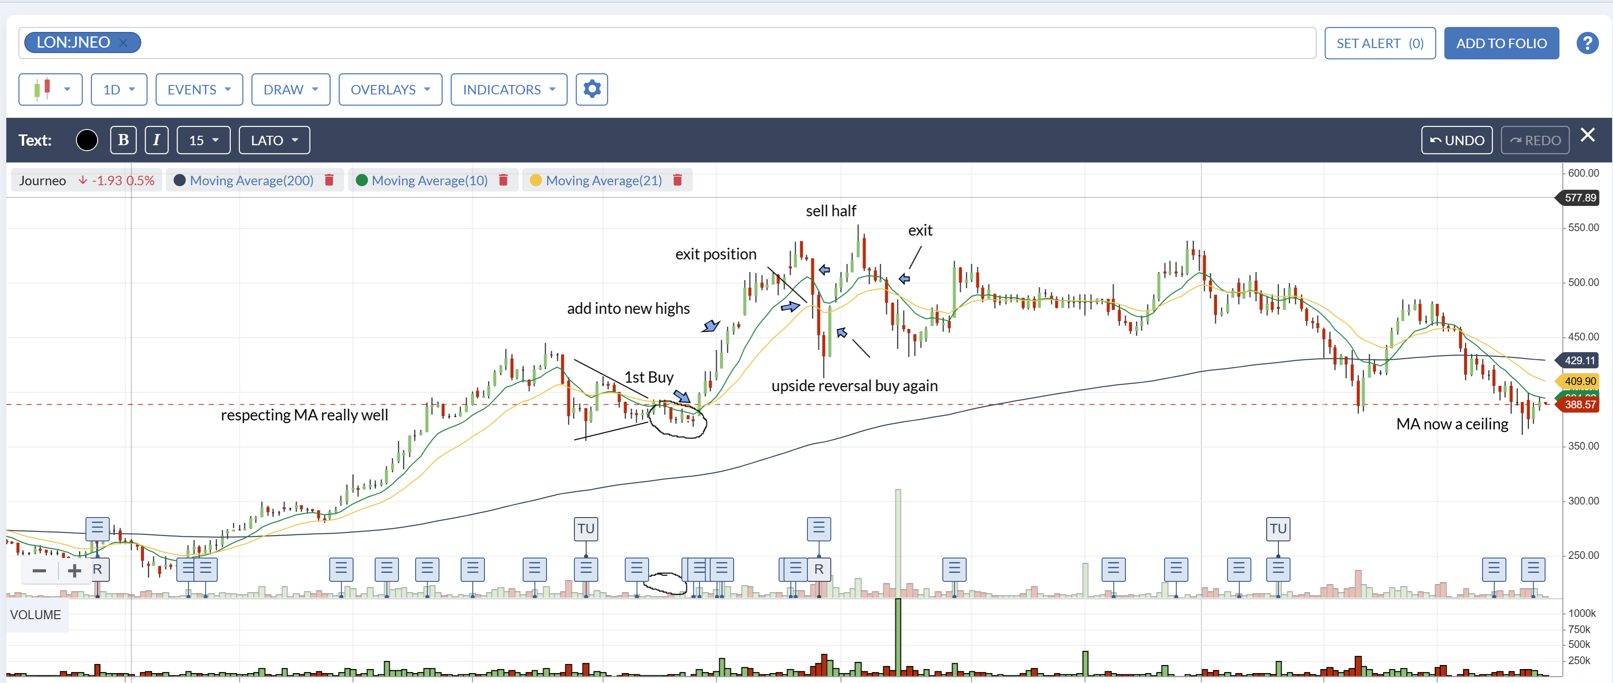
Task: Click the UNDO button
Action: pos(1456,140)
